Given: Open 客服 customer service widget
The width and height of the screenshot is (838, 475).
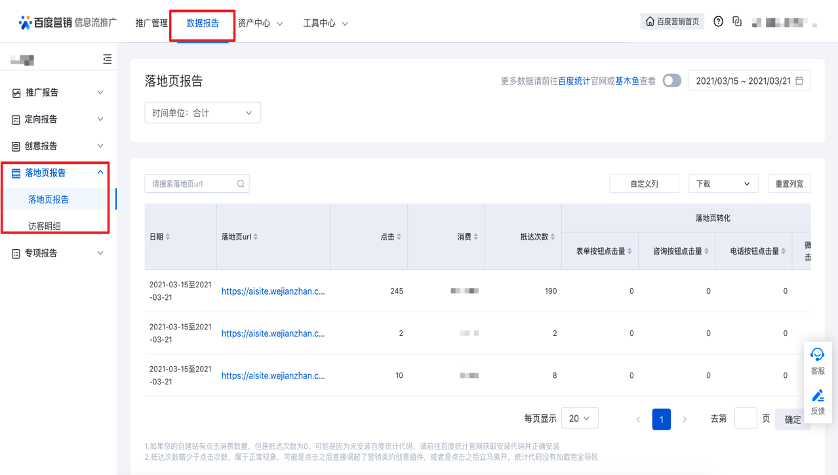Looking at the screenshot, I should pyautogui.click(x=818, y=360).
